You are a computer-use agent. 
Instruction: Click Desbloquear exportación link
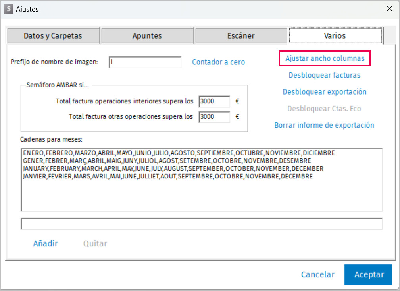pos(324,92)
